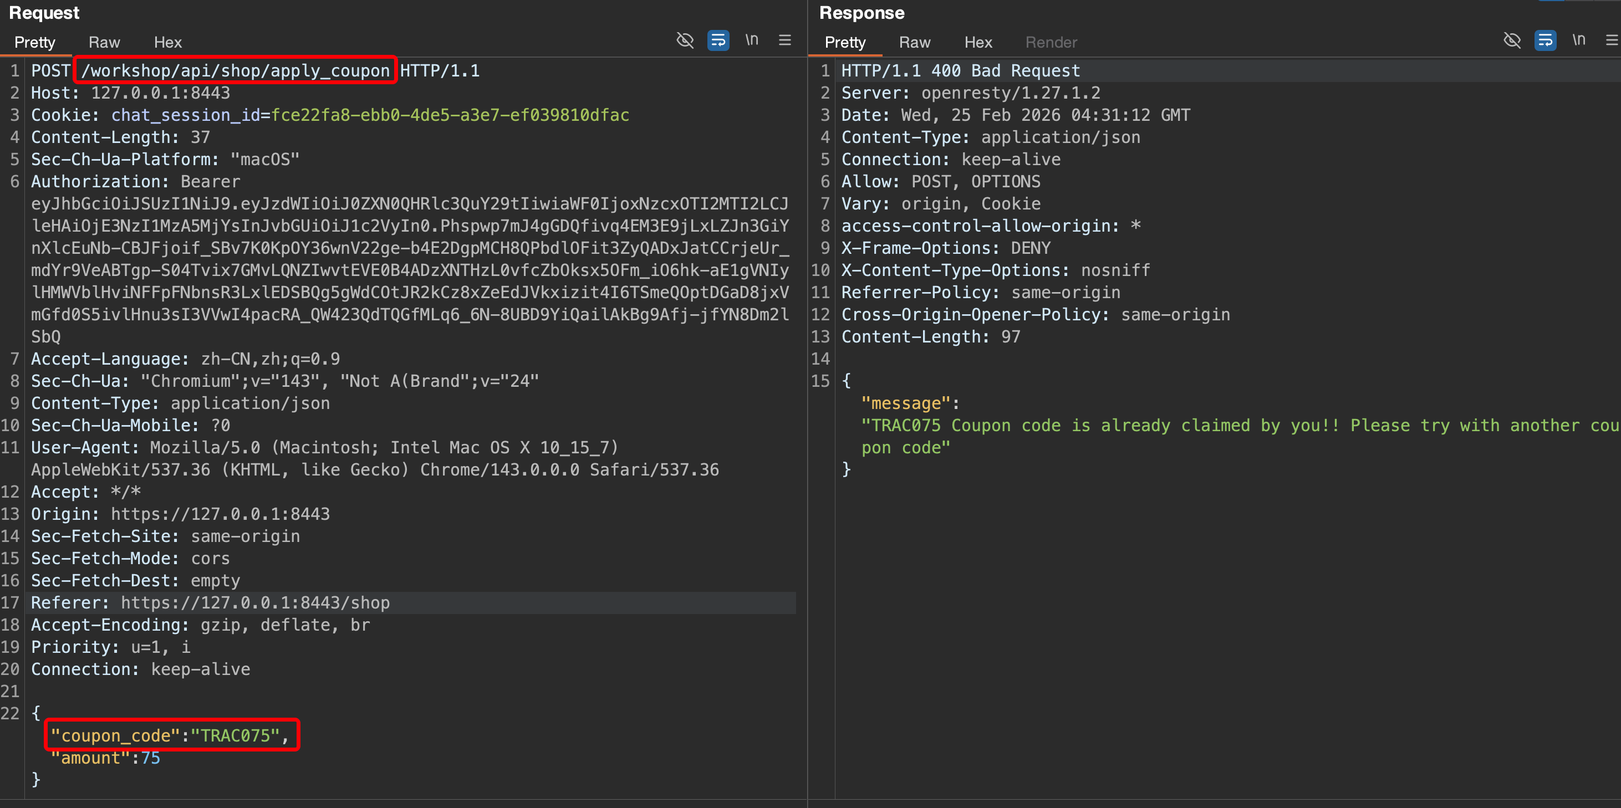Click the coupon_code TRAC075 JSON line
This screenshot has width=1621, height=808.
point(170,735)
